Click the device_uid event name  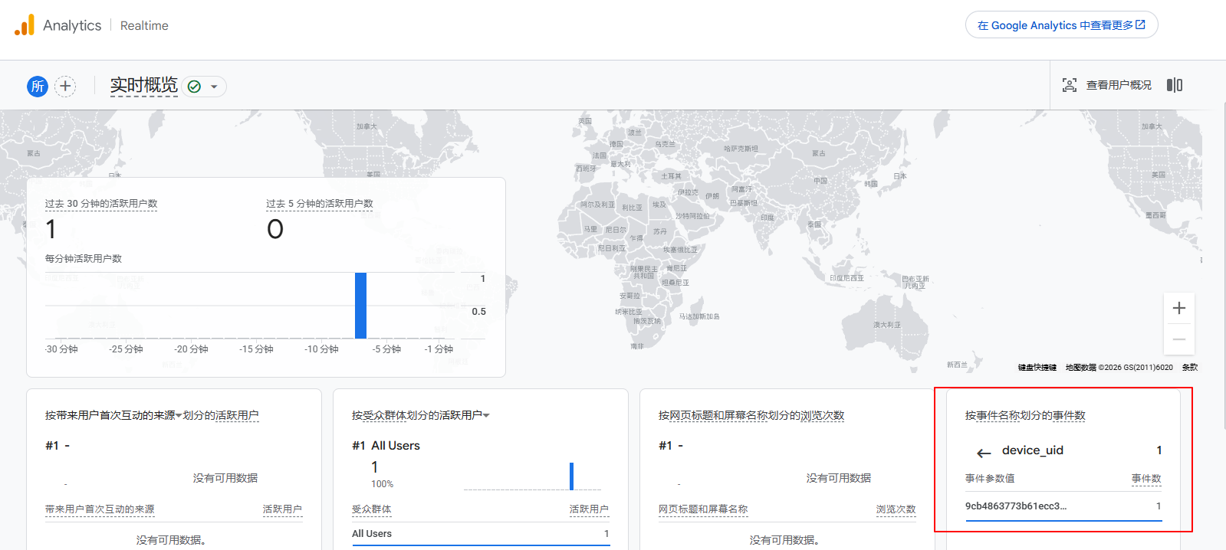click(1033, 450)
